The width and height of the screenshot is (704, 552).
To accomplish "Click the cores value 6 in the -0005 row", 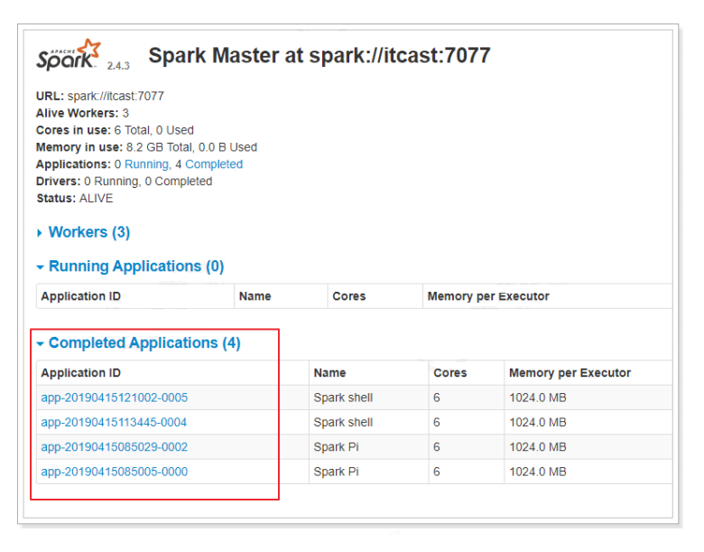I will [x=437, y=398].
